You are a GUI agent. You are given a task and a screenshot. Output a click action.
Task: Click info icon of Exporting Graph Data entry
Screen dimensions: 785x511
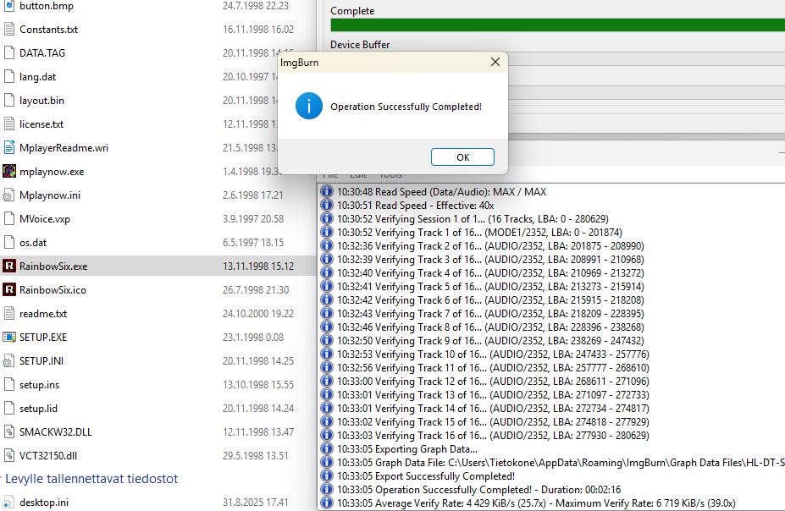point(326,449)
